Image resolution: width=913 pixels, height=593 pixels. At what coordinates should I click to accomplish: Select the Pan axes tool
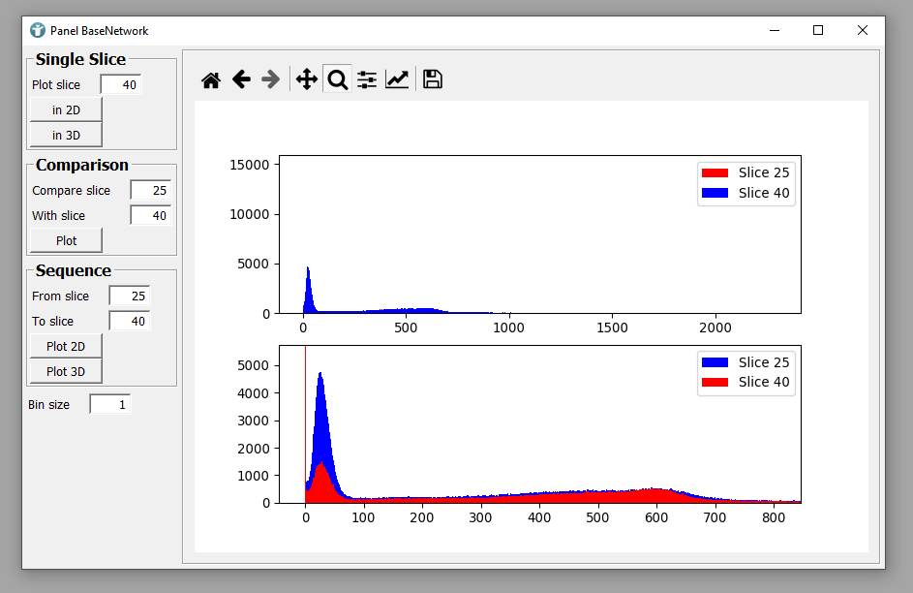click(x=306, y=79)
